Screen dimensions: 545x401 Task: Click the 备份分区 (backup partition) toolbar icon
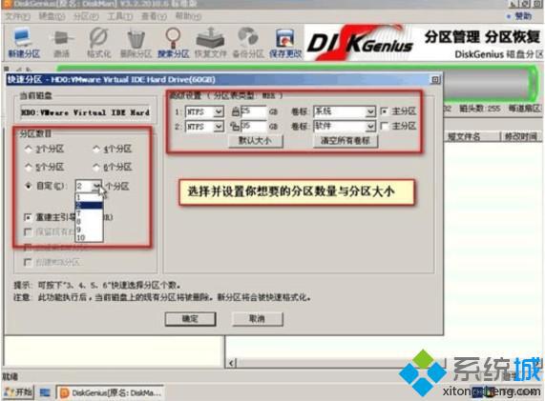coord(248,43)
